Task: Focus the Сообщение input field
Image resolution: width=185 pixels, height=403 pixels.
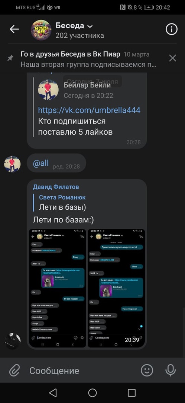Action: coord(82,371)
